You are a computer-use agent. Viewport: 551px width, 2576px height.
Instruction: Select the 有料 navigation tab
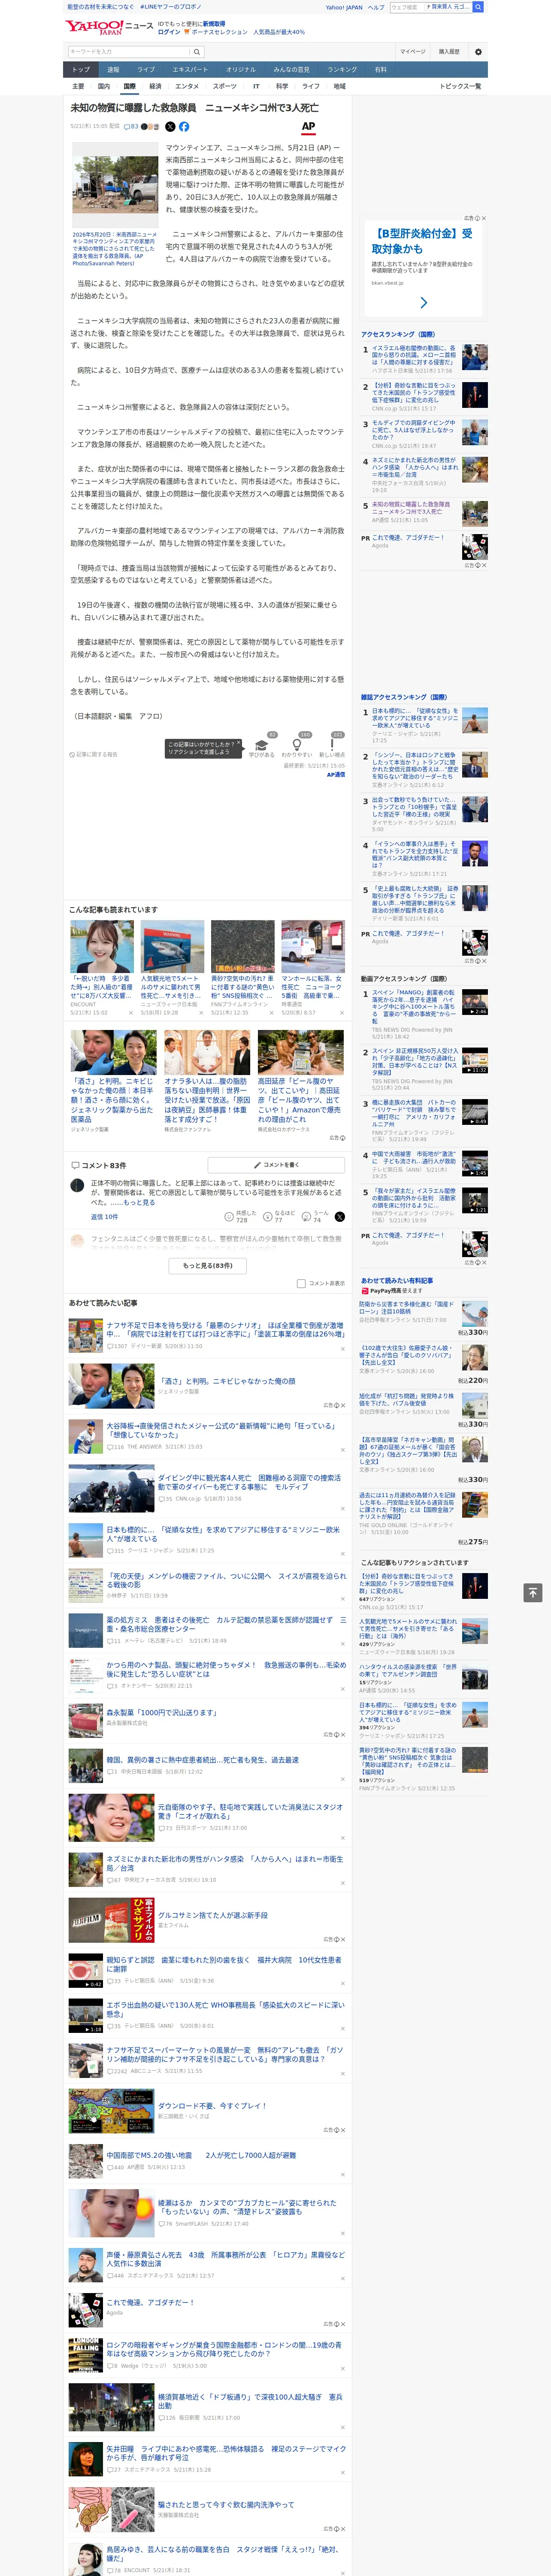coord(380,70)
